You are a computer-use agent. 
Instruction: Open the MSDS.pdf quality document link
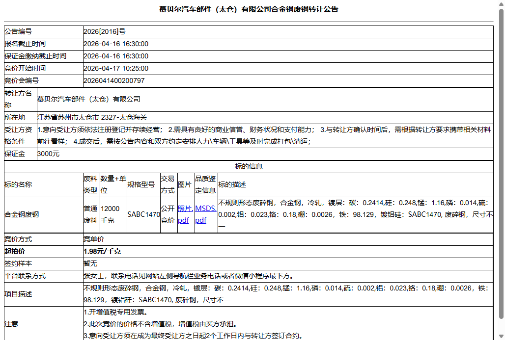pos(205,214)
